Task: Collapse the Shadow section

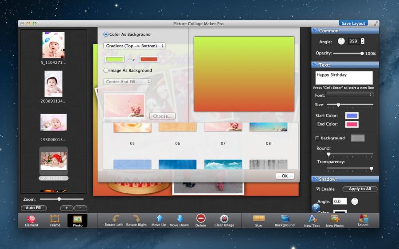Action: [315, 179]
